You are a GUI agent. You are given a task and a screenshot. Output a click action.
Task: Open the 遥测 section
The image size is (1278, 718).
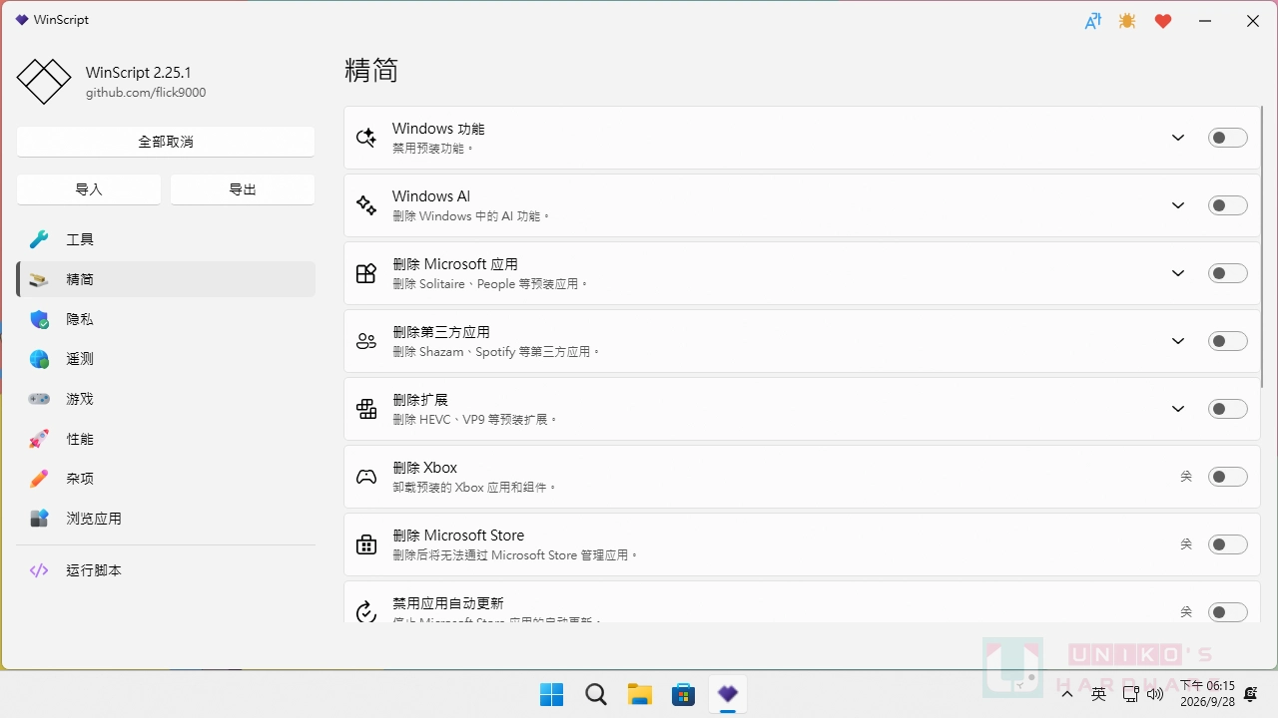tap(166, 359)
